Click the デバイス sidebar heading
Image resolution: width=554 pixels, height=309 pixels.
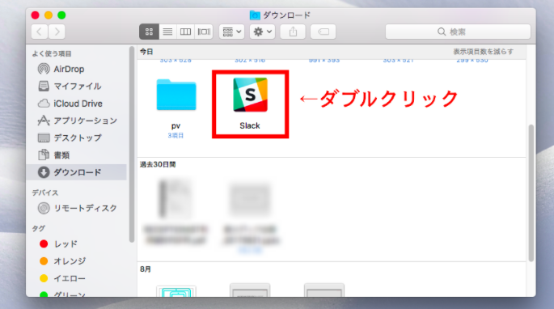click(44, 193)
